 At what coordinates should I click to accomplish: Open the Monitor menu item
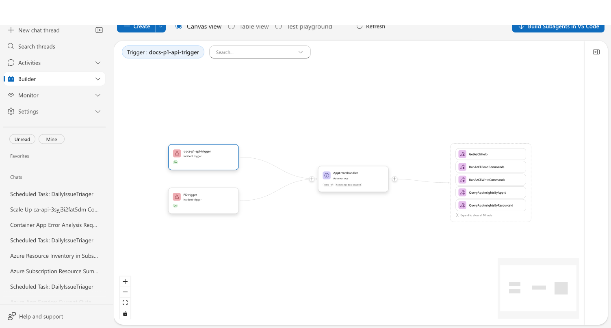pyautogui.click(x=54, y=95)
